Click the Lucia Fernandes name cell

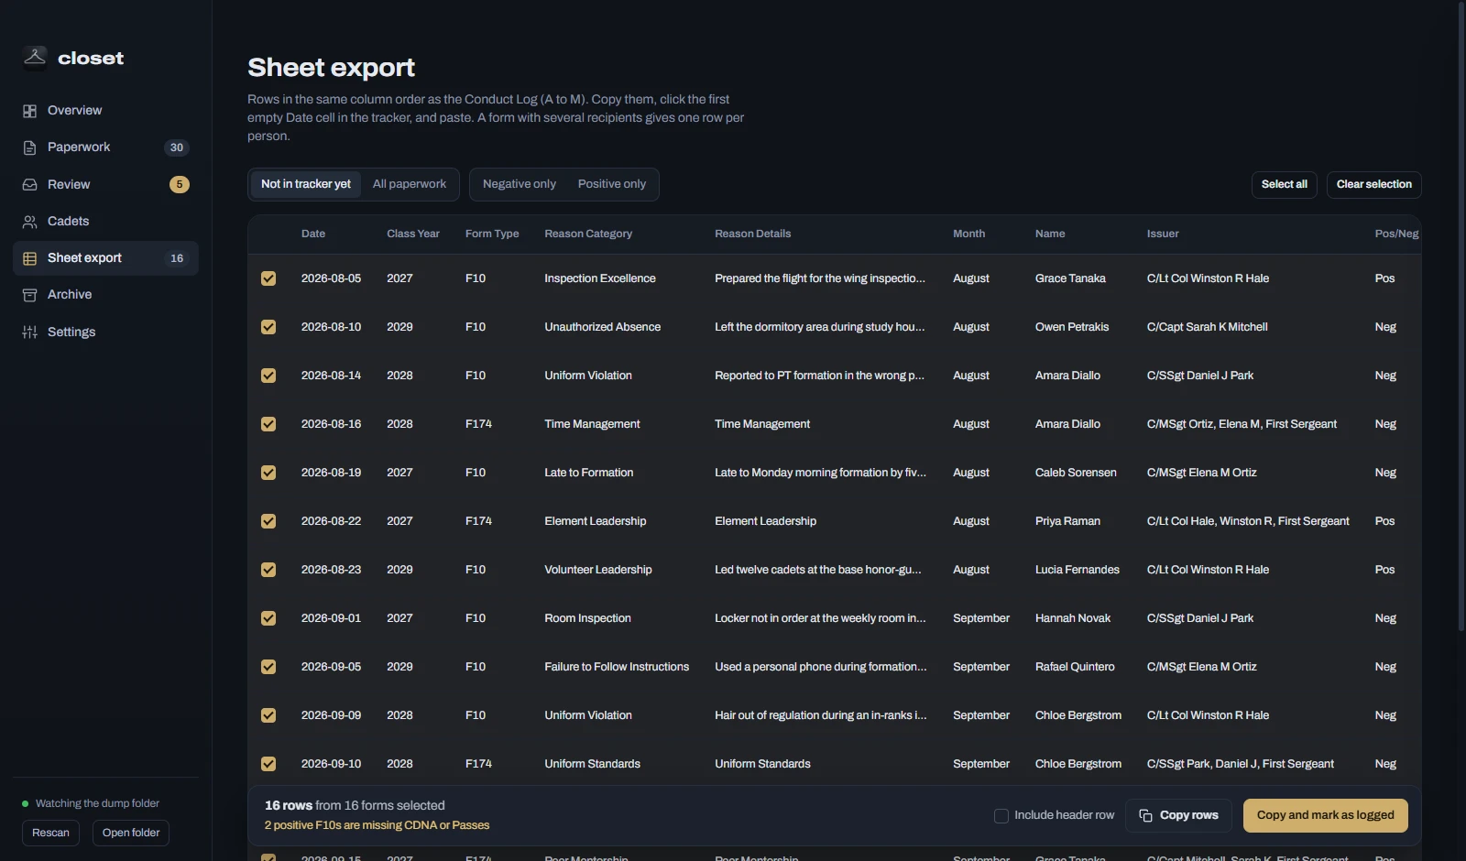pyautogui.click(x=1078, y=570)
